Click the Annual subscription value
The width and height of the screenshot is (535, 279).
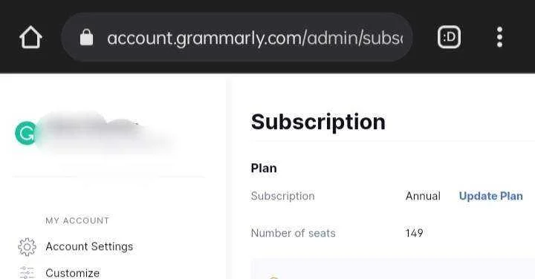coord(423,196)
